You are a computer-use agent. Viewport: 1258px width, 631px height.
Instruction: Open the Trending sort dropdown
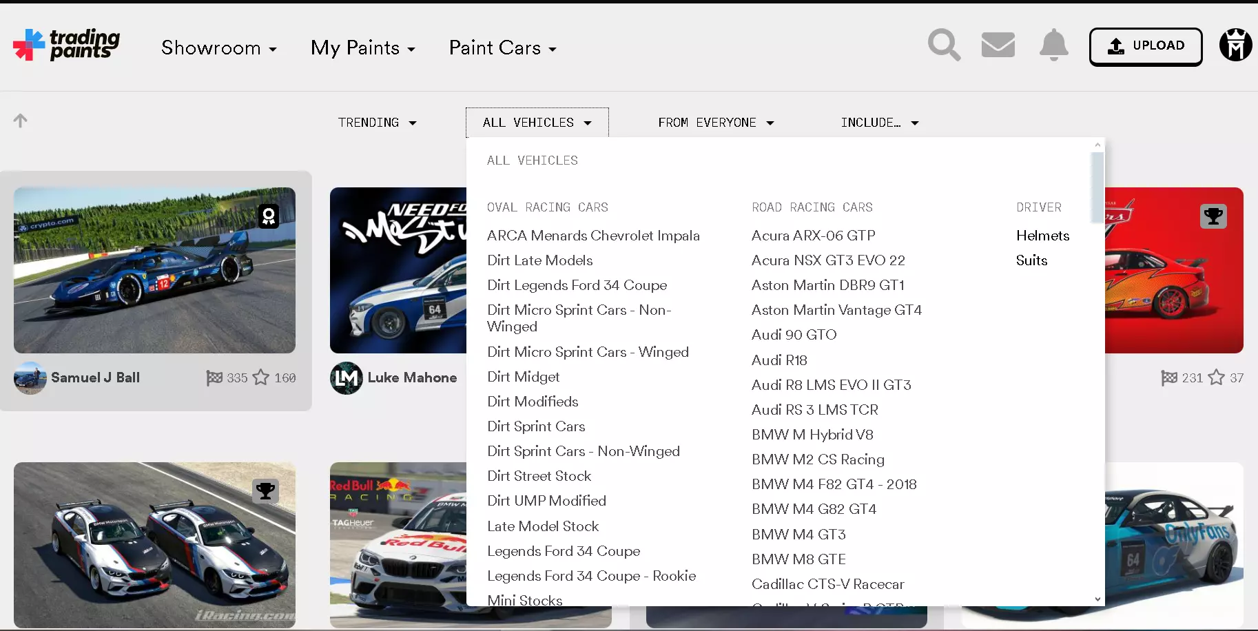coord(378,123)
